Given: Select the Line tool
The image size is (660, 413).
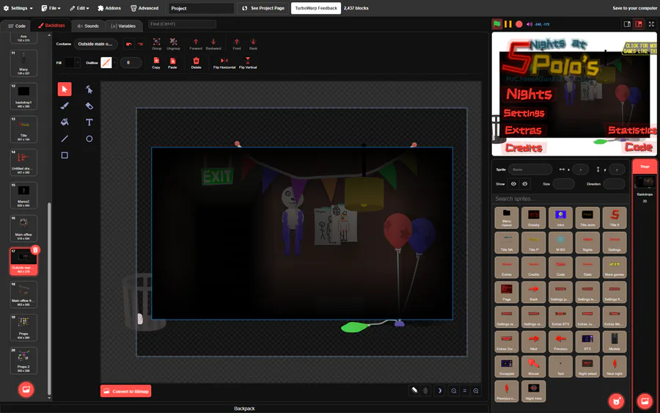Looking at the screenshot, I should tap(65, 139).
